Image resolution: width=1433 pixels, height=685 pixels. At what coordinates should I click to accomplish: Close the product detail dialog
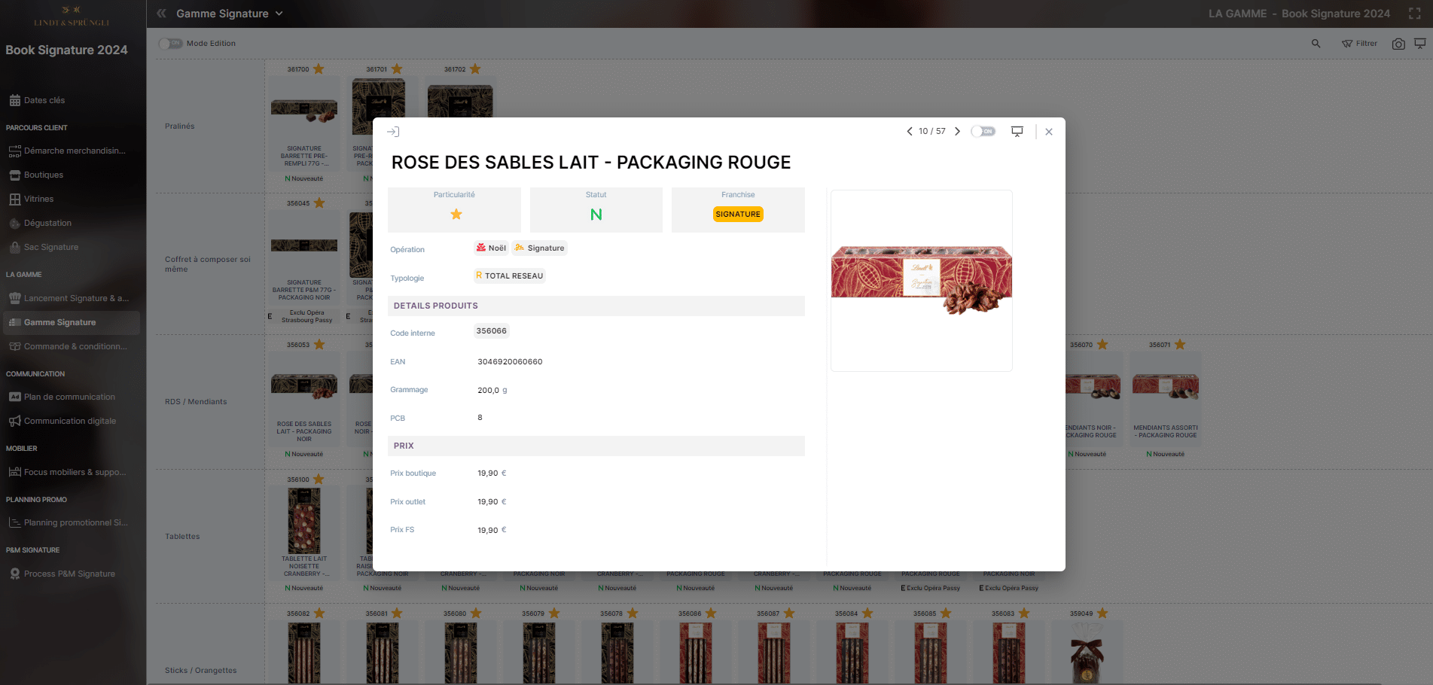(1049, 132)
